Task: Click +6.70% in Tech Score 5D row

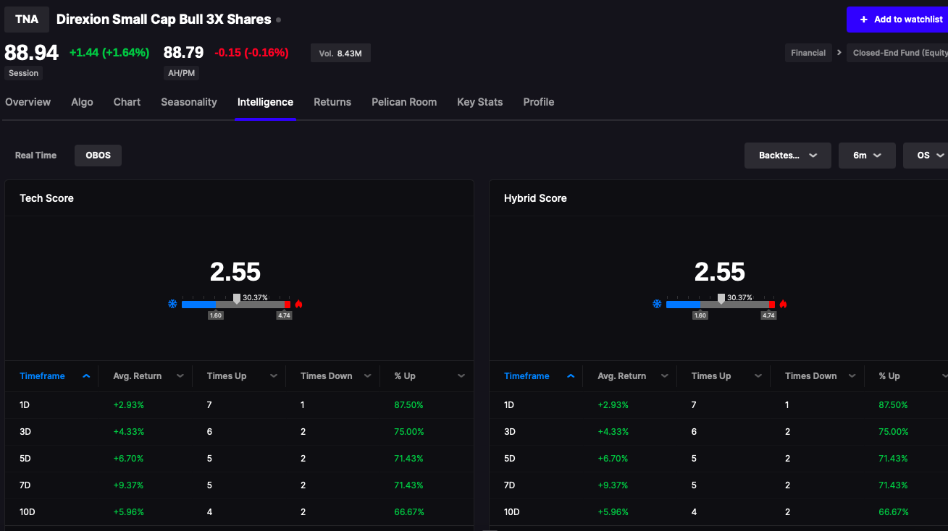Action: point(129,459)
